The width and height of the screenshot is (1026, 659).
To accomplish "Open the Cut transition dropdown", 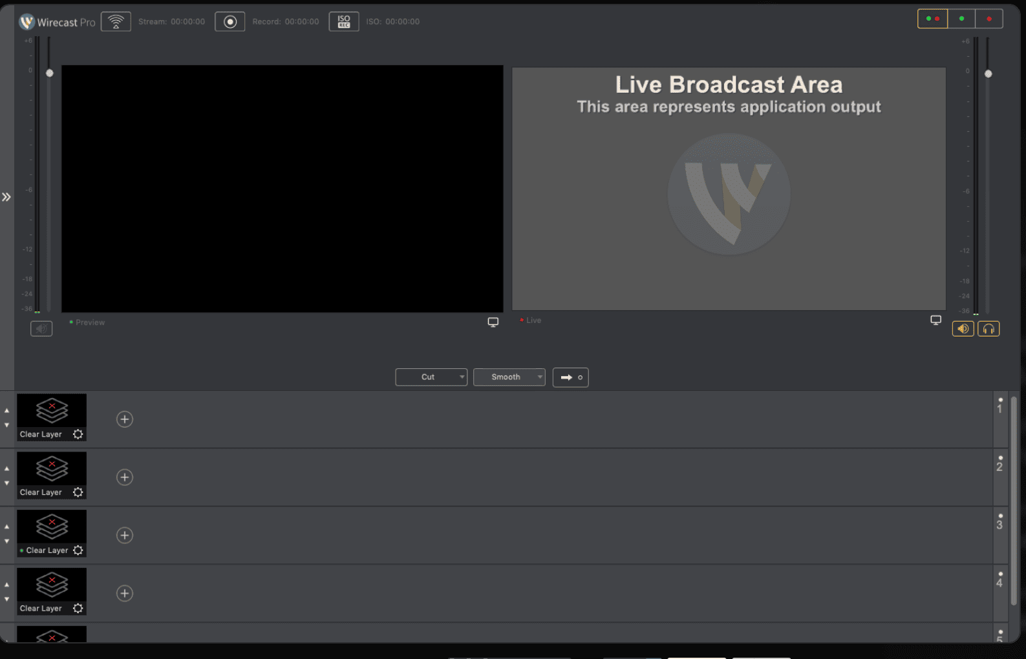I will tap(431, 377).
